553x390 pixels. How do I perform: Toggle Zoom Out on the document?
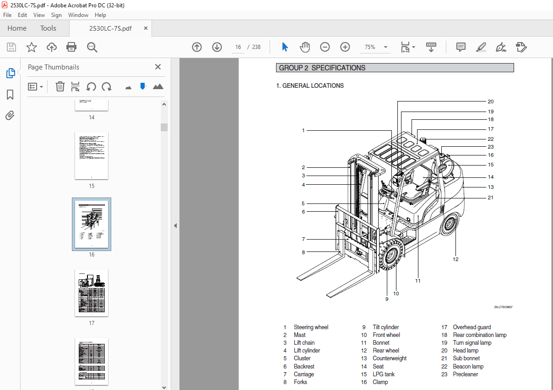pos(325,47)
